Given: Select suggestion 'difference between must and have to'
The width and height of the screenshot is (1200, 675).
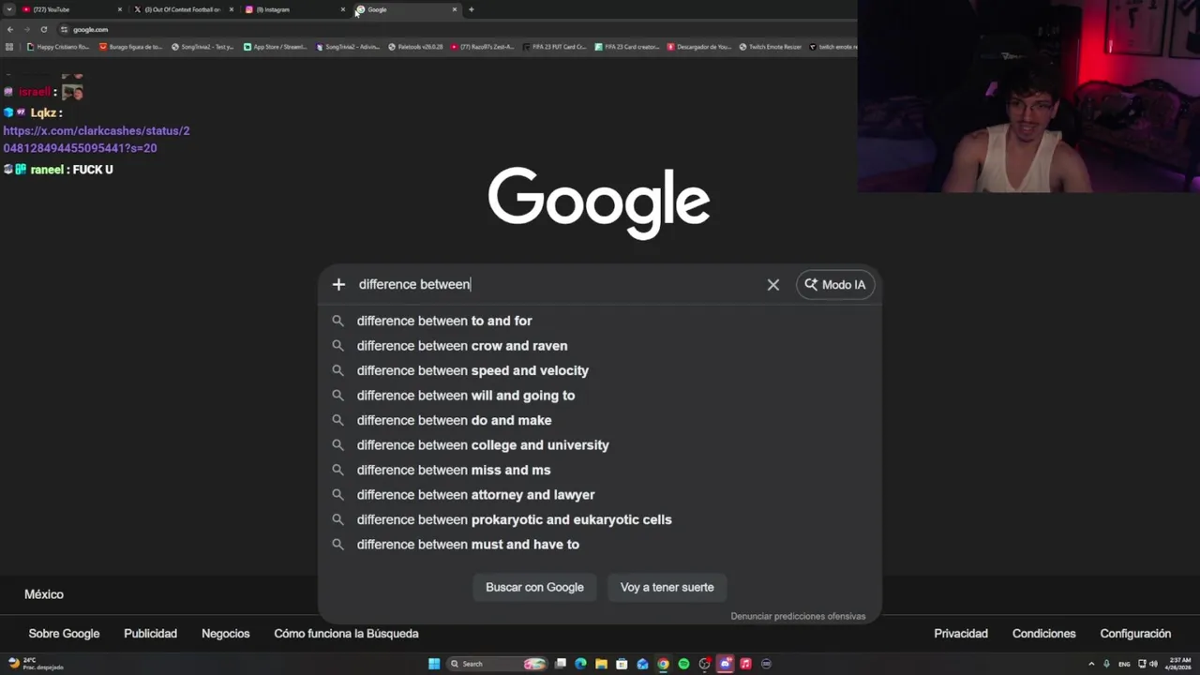Looking at the screenshot, I should click(600, 545).
